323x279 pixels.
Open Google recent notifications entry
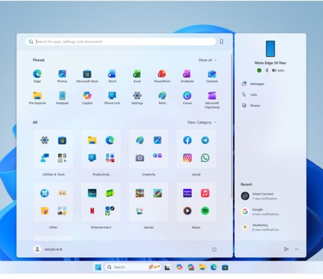click(260, 211)
